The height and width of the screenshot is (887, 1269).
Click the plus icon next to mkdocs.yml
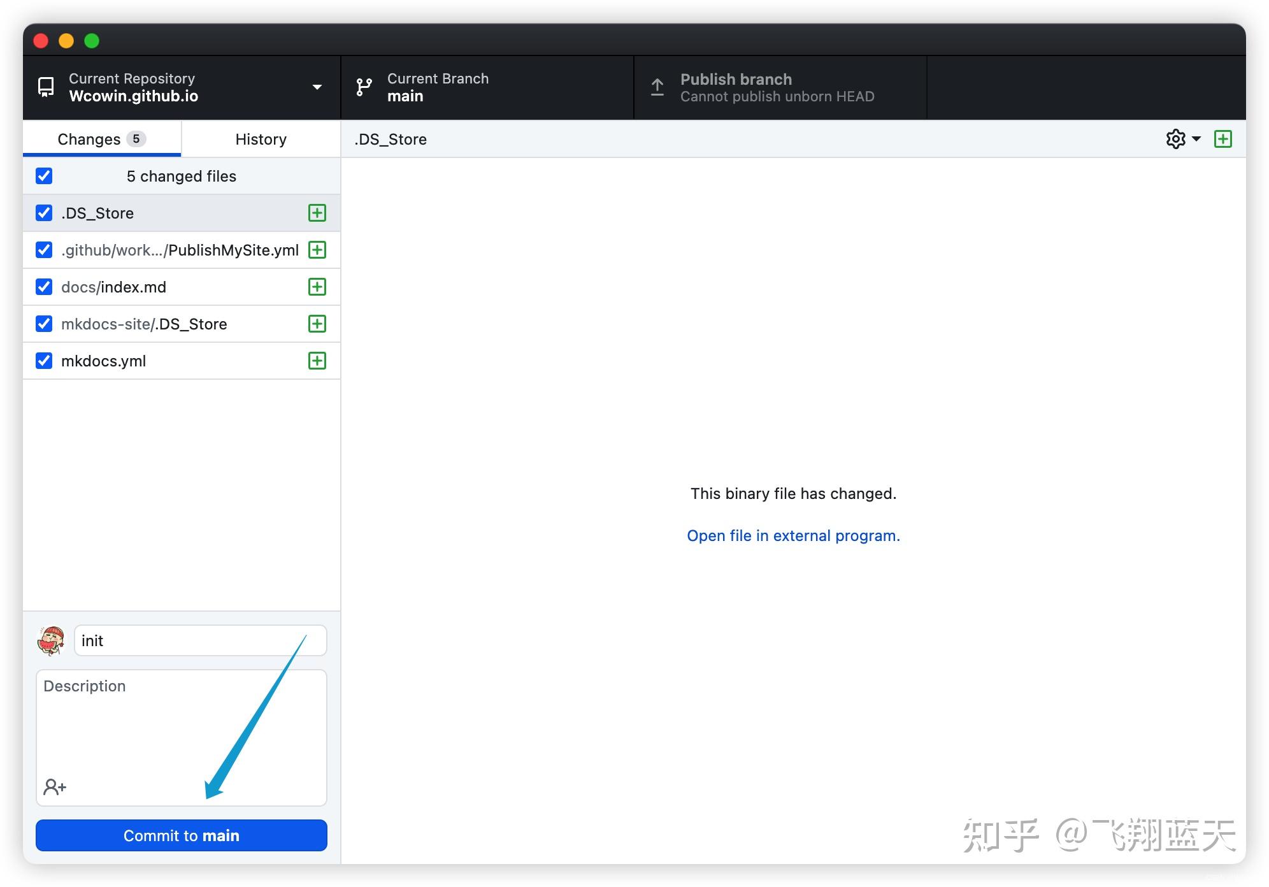317,361
